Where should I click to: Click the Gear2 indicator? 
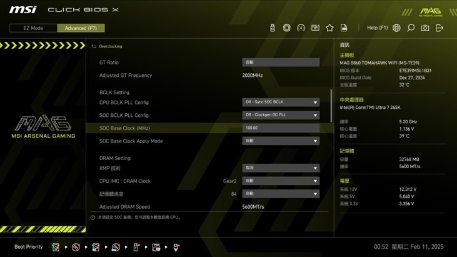tap(229, 181)
